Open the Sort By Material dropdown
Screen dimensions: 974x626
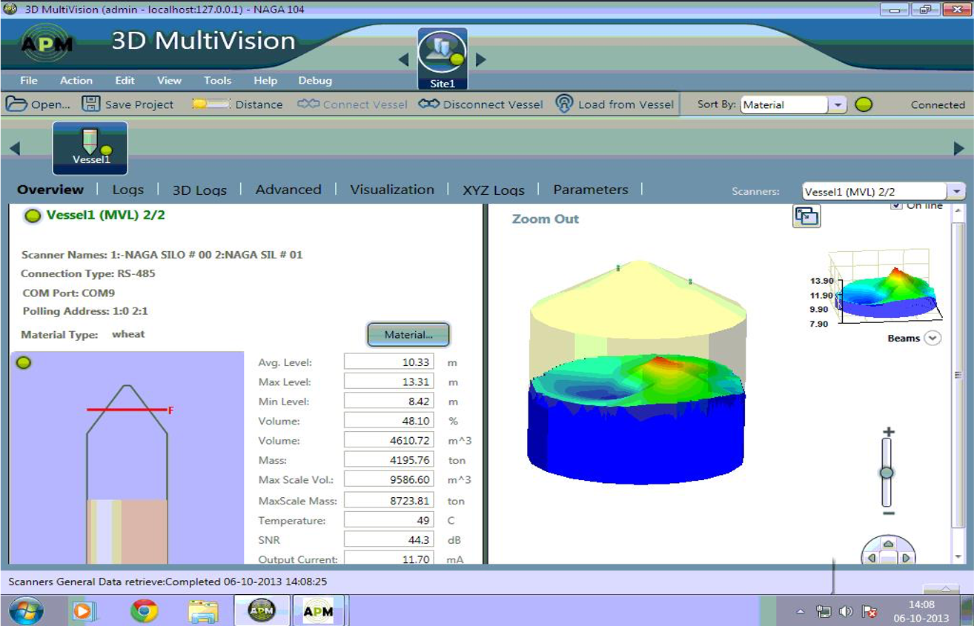(x=837, y=105)
